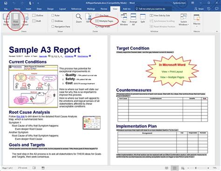
Task: Open version history clock icon
Action: pos(209,9)
